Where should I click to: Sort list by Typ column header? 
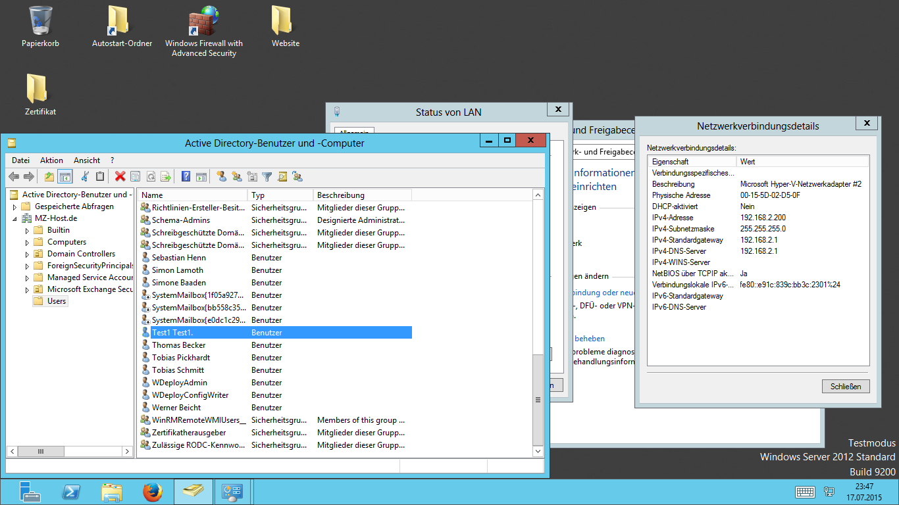(x=280, y=195)
